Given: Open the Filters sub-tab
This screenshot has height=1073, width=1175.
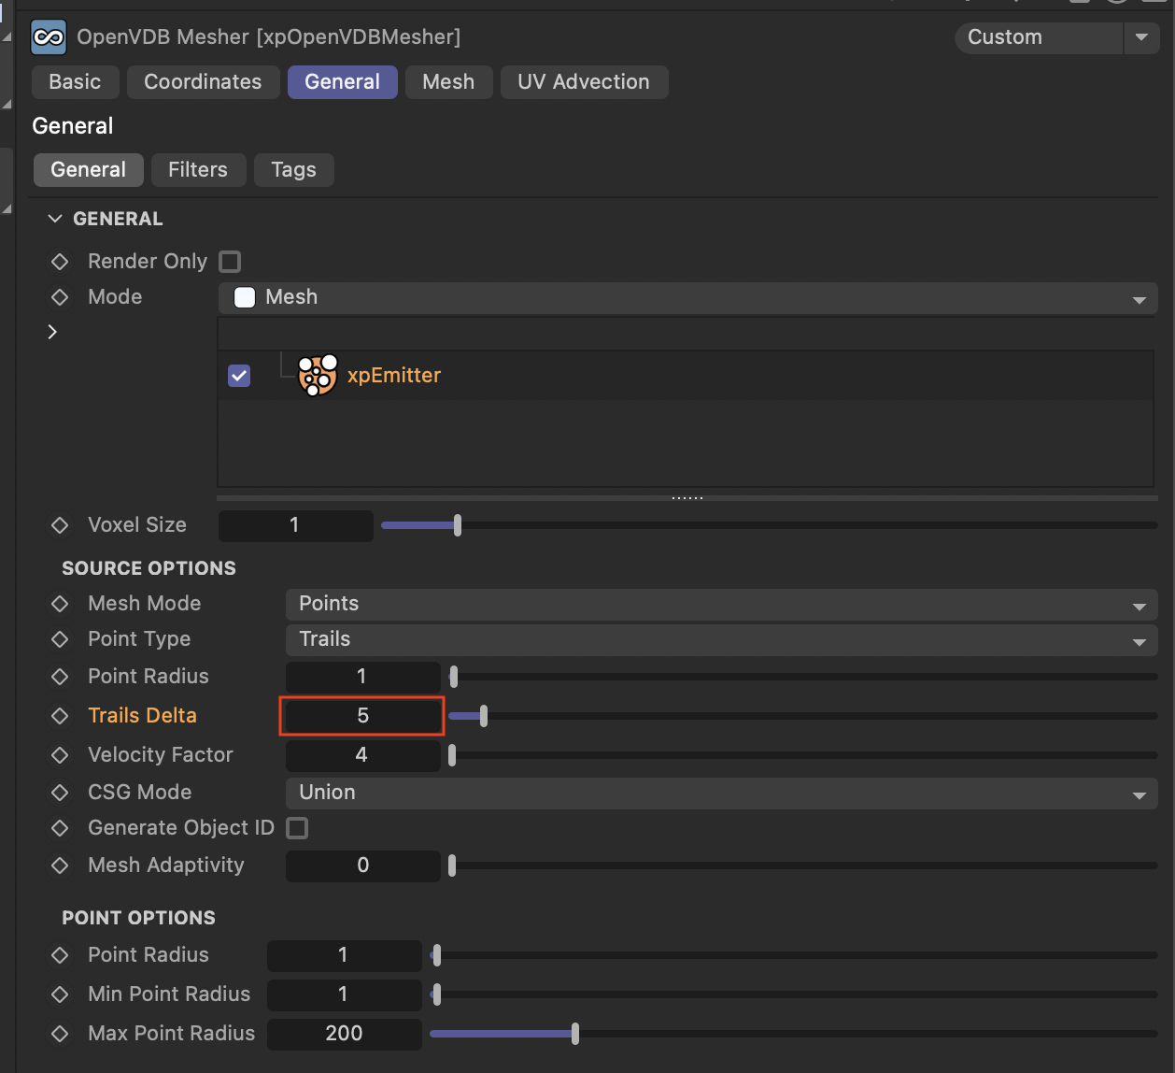Looking at the screenshot, I should (x=198, y=170).
